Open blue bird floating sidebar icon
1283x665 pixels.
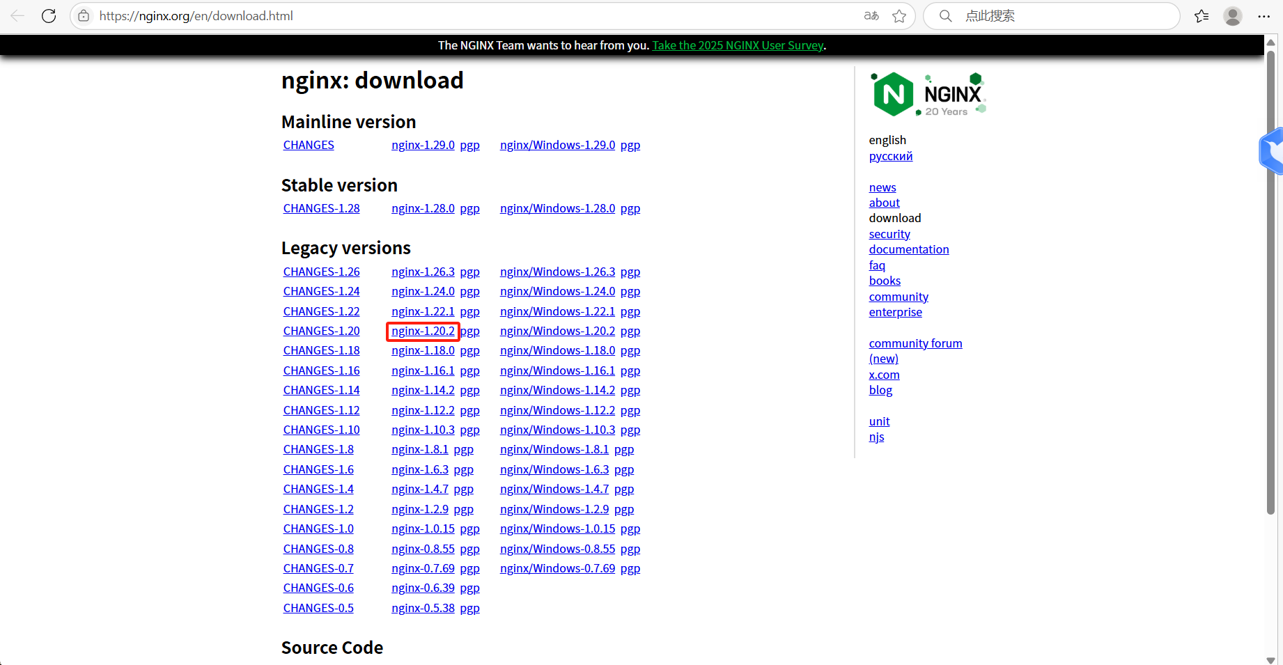[1273, 150]
